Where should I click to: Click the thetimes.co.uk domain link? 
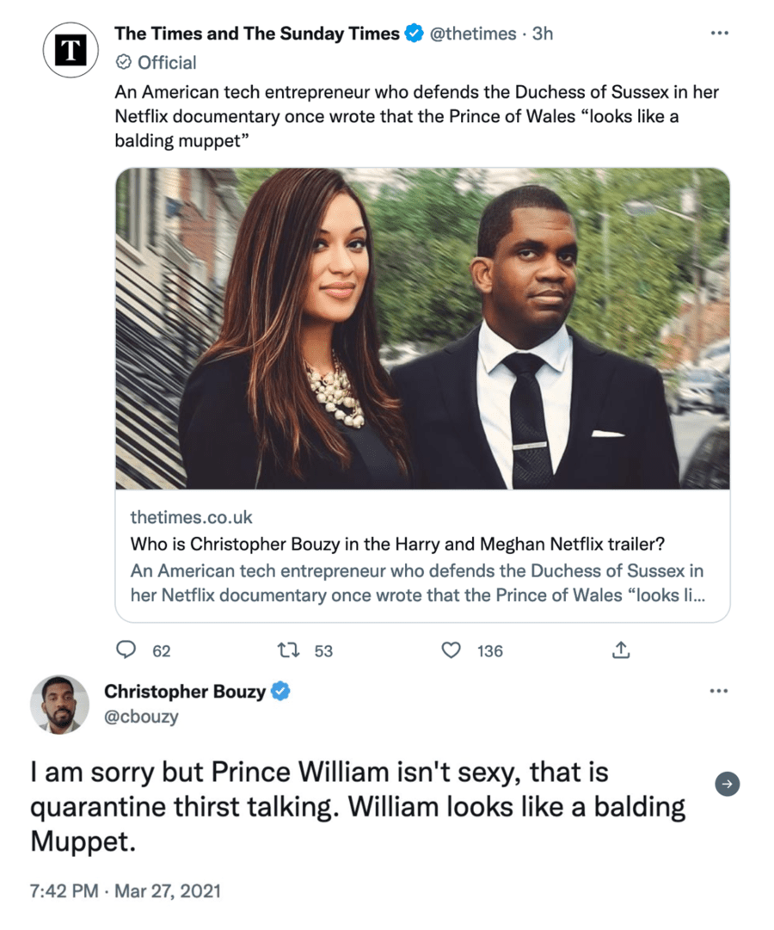(x=191, y=517)
